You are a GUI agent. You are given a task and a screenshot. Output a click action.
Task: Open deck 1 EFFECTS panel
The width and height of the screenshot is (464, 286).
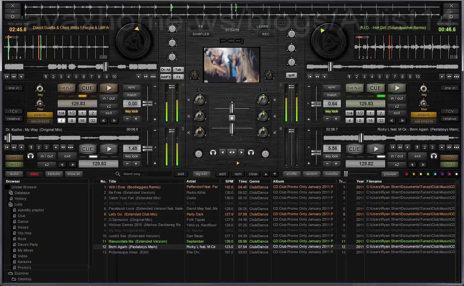point(40,115)
